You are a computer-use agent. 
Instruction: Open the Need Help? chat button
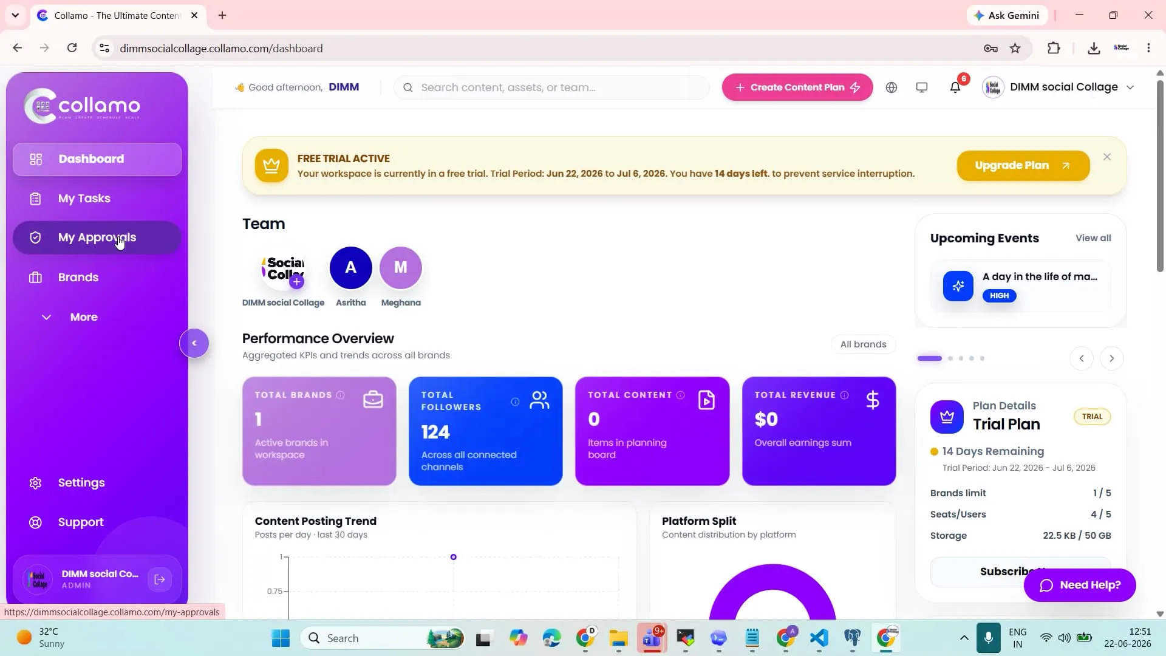click(x=1079, y=585)
